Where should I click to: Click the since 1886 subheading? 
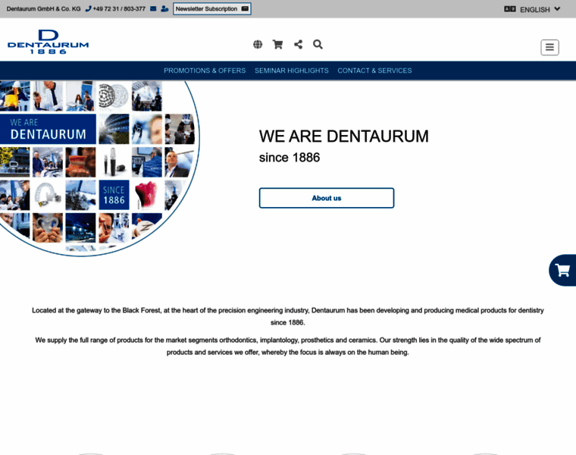pos(290,158)
